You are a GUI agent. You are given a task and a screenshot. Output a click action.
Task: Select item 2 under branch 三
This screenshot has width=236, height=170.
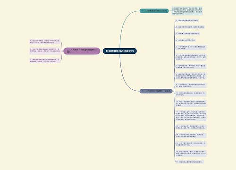(190, 27)
